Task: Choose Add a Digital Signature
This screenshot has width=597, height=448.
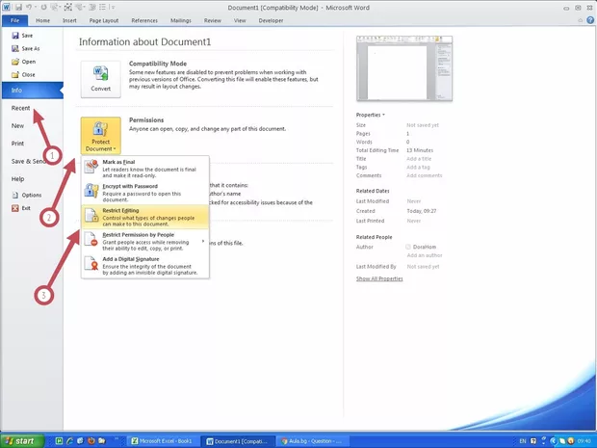Action: tap(141, 266)
